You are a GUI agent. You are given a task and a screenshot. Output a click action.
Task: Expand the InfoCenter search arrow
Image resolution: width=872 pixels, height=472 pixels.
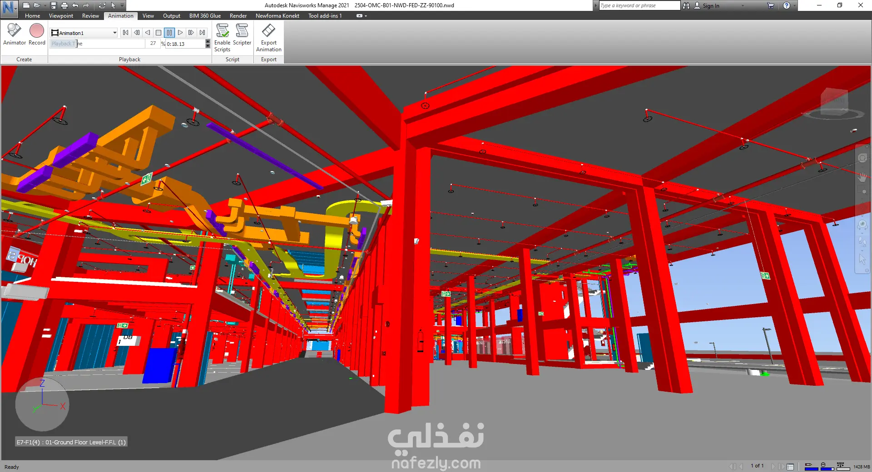coord(596,5)
